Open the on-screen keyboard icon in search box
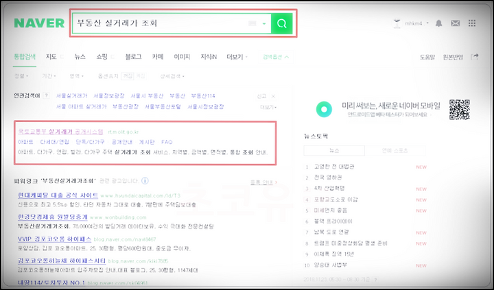The image size is (494, 290). coord(252,23)
